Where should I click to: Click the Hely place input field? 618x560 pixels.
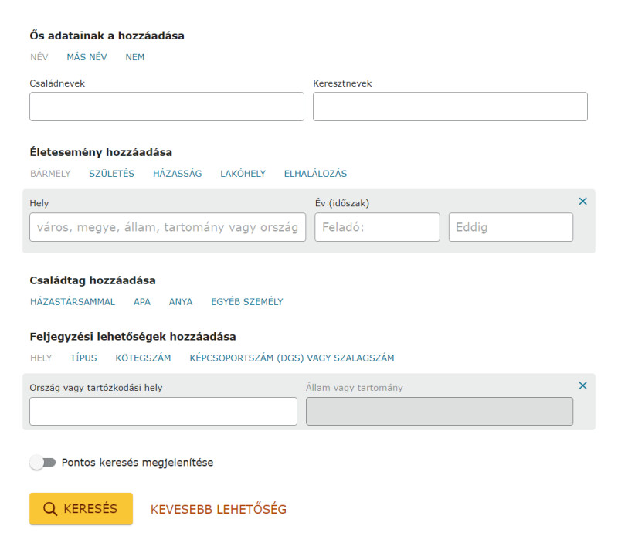point(168,227)
